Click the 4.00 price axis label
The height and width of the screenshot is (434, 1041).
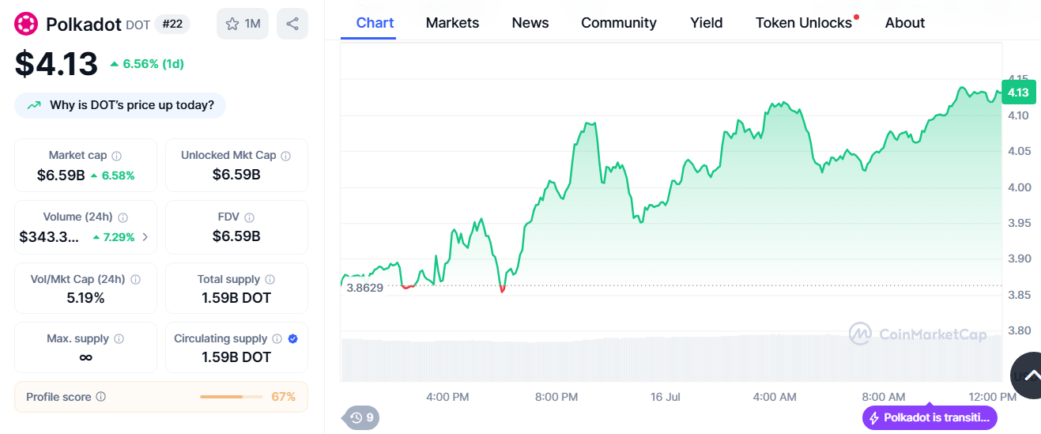[x=1018, y=187]
